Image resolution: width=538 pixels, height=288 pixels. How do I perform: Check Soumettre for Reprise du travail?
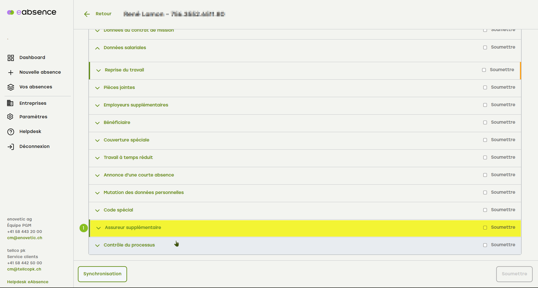pos(484,70)
